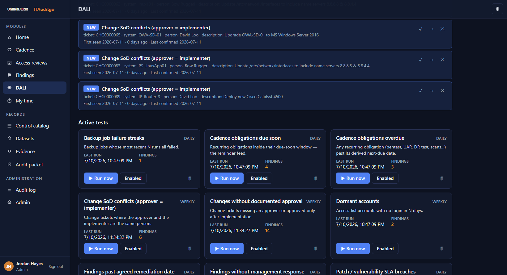Run Cadence obligations overdue test now
This screenshot has height=275, width=507.
click(353, 178)
